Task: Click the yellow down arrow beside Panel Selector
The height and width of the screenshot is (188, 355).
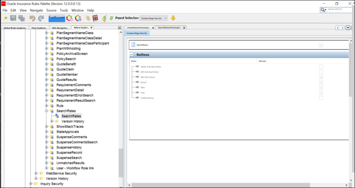Action: (x=173, y=18)
